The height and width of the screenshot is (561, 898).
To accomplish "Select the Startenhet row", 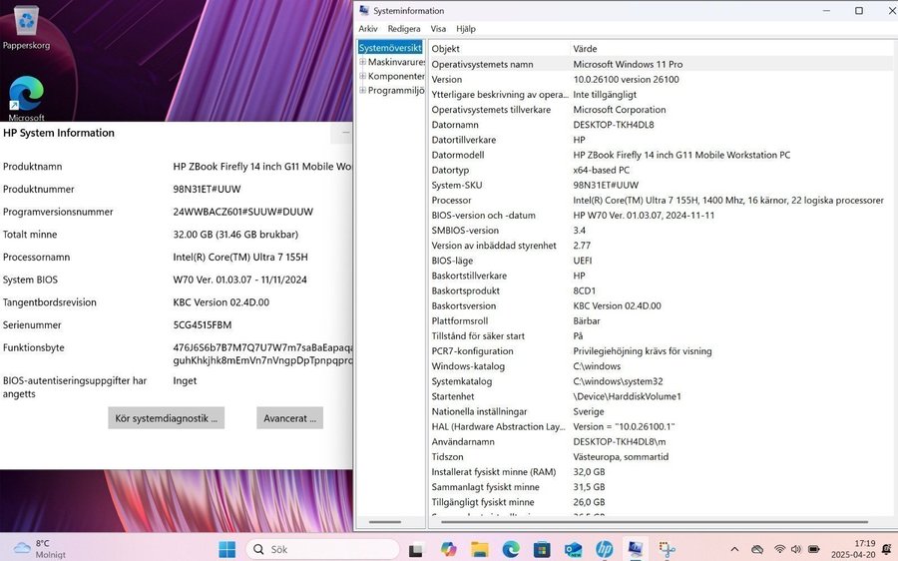I will (x=662, y=396).
